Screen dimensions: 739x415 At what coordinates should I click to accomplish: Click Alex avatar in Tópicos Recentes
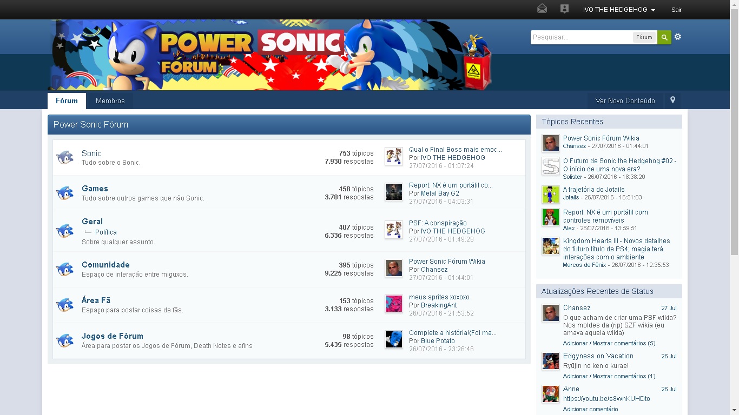click(551, 217)
